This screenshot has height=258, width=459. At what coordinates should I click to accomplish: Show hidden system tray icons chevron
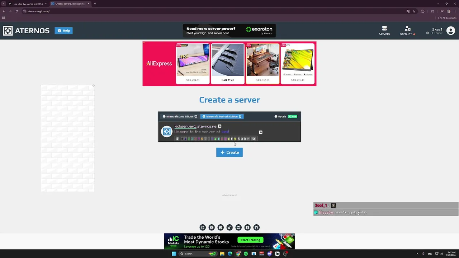pos(417,254)
